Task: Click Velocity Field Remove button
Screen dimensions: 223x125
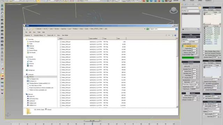Action: 218,63
